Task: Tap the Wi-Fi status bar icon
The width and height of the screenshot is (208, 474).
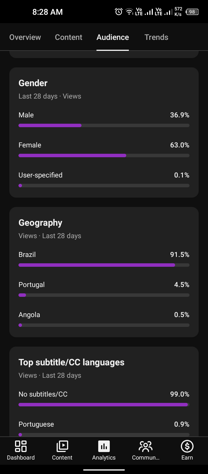Action: coord(129,12)
